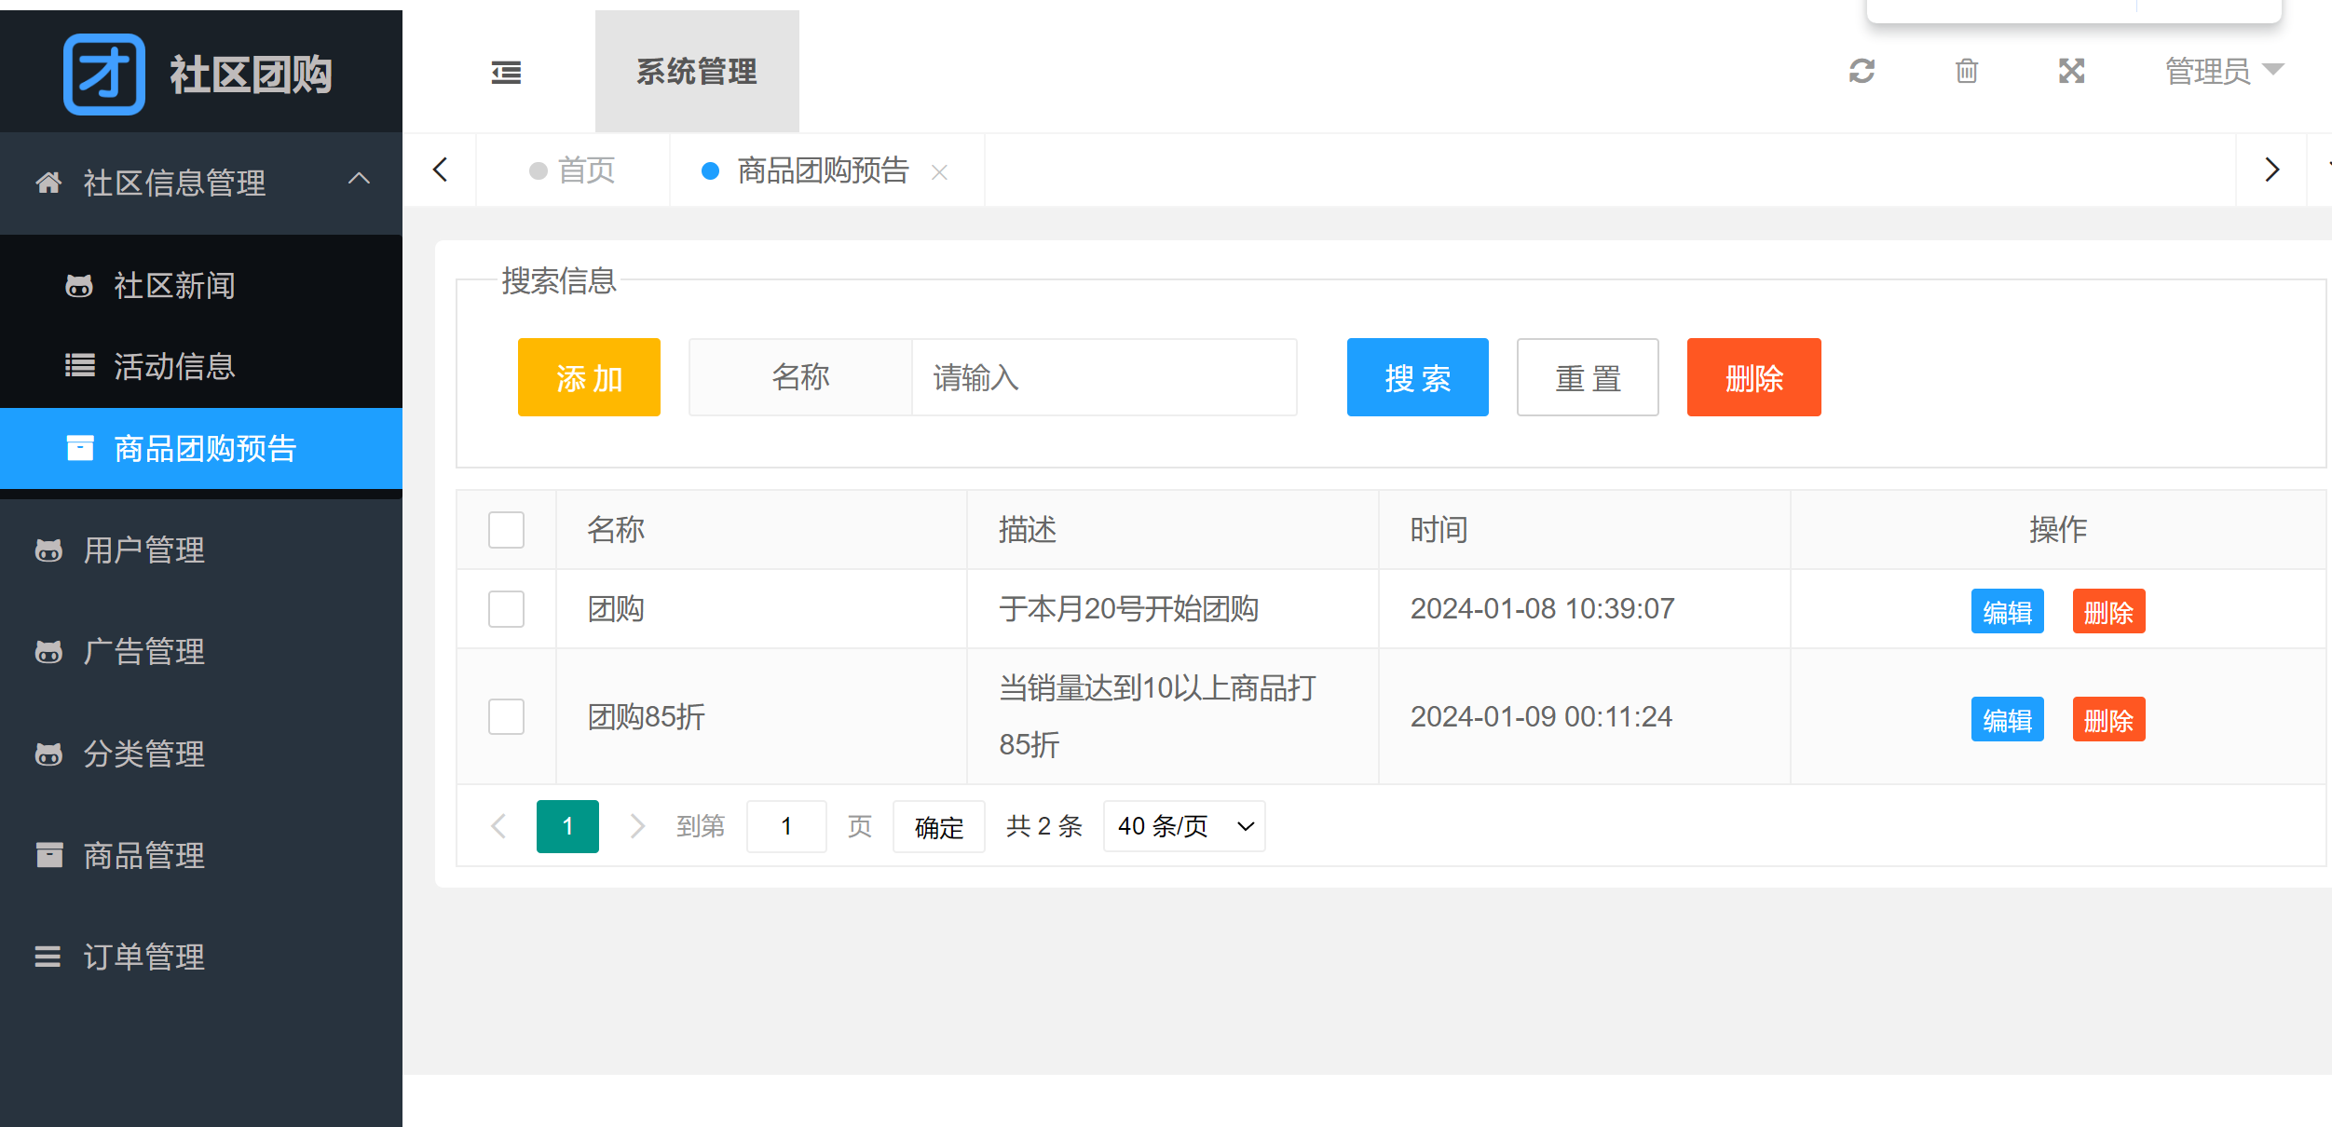The height and width of the screenshot is (1127, 2332).
Task: Edit the 团购85折 row with 编辑
Action: (x=2007, y=719)
